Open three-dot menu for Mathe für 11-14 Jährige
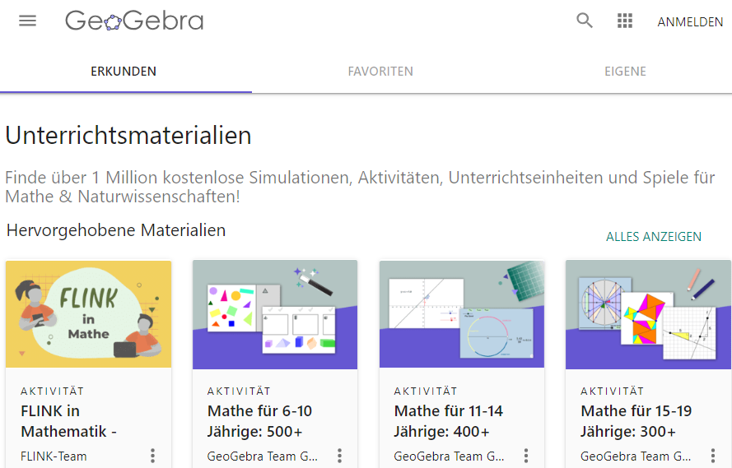The height and width of the screenshot is (468, 732). pyautogui.click(x=526, y=456)
